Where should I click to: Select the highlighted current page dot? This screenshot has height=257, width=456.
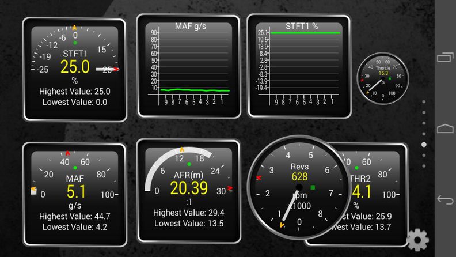(x=424, y=145)
